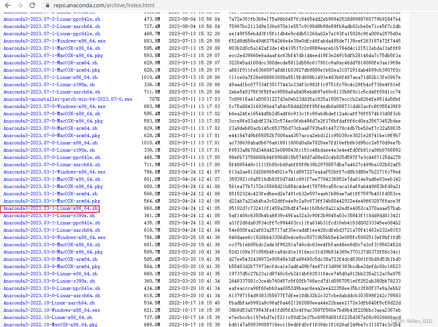The image size is (438, 327).
Task: Download Anaconda3-2023.07-1-MacOSX-arm64.pkg
Action: [52, 70]
